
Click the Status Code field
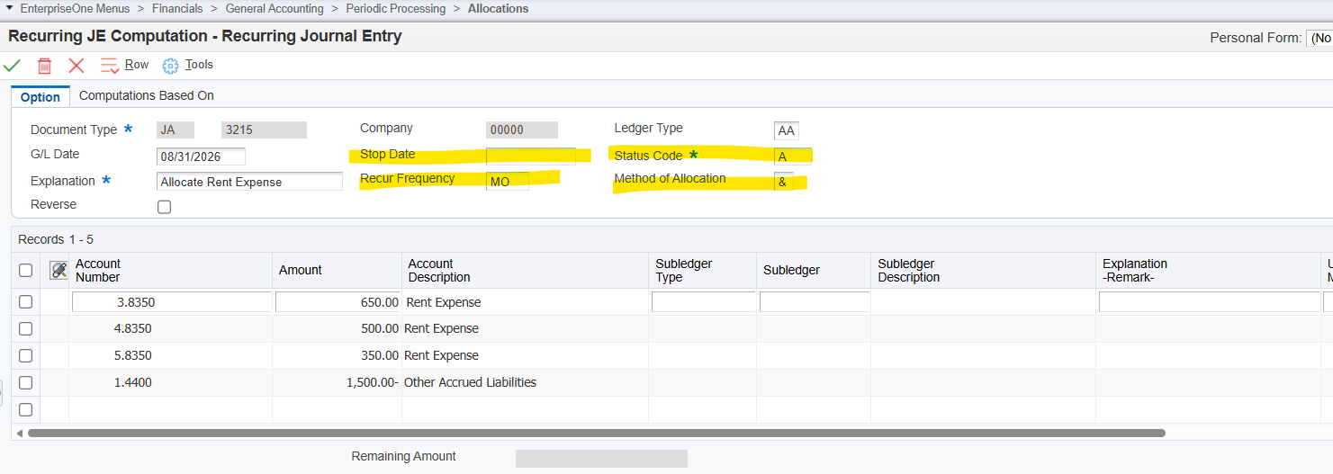coord(792,156)
